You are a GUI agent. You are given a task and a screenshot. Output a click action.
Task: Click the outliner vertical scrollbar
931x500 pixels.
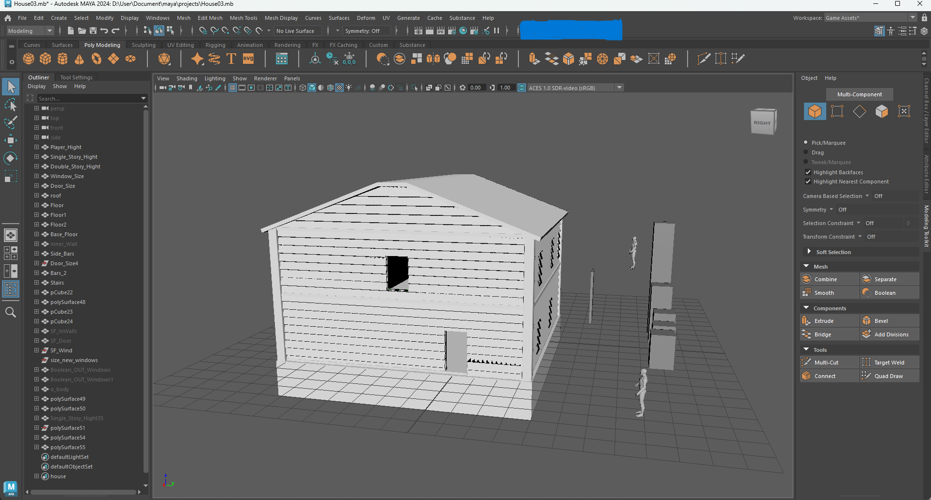tap(145, 290)
